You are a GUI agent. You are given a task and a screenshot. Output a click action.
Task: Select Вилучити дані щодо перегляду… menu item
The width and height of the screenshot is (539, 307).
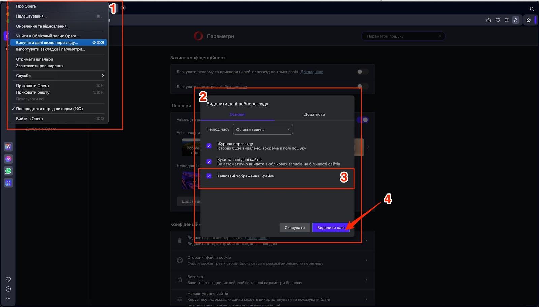click(x=58, y=43)
